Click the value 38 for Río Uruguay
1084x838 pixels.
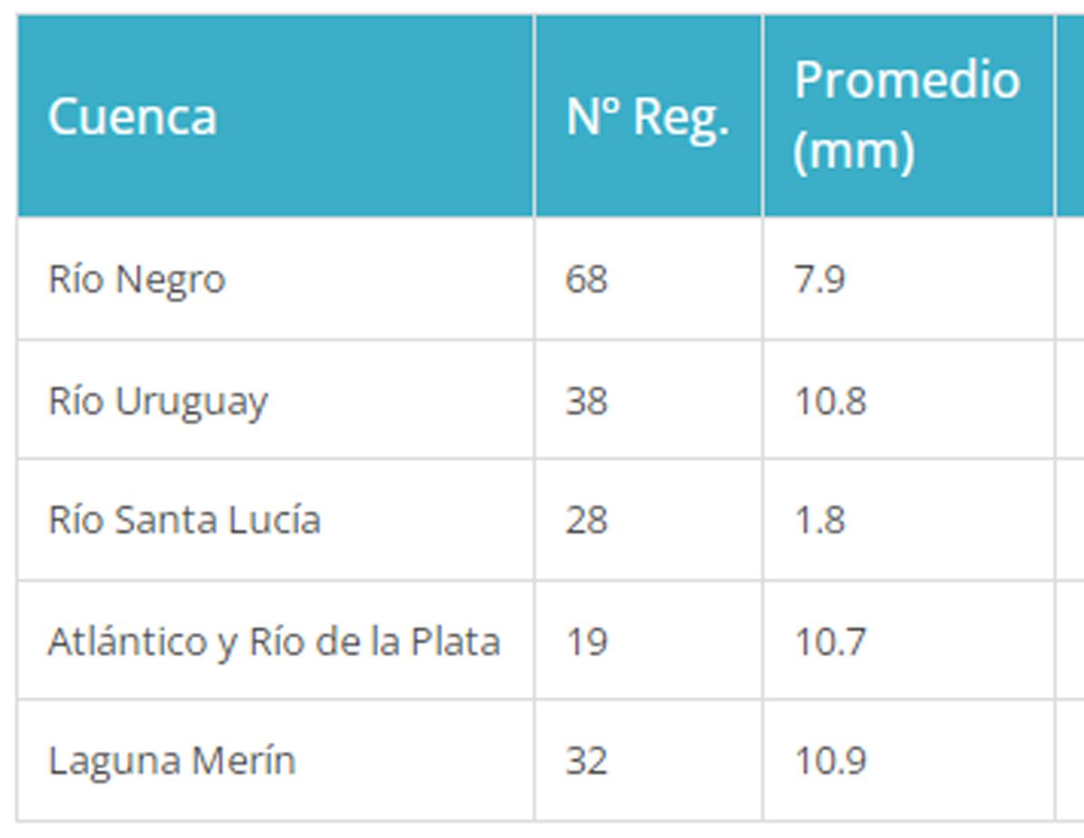coord(586,400)
